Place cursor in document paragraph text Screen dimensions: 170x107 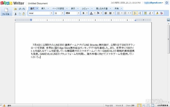(x=83, y=51)
